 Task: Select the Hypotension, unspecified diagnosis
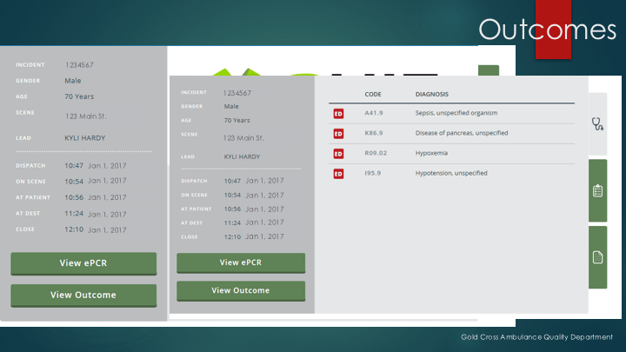[451, 174]
